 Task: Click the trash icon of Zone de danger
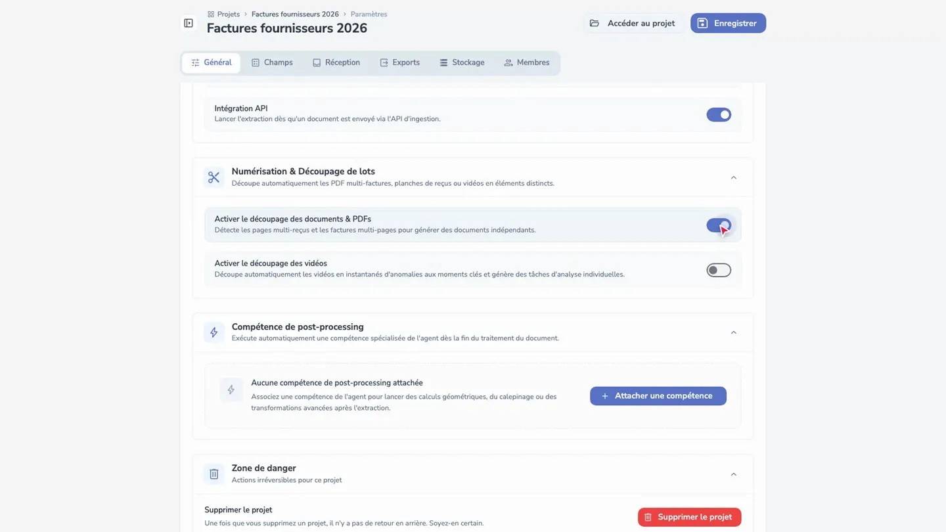214,474
